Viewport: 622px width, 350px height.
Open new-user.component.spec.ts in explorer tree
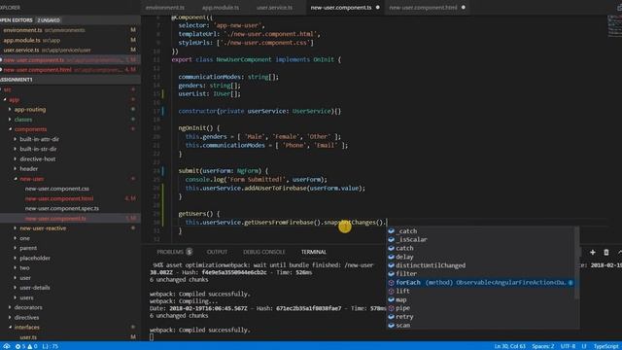tap(62, 208)
